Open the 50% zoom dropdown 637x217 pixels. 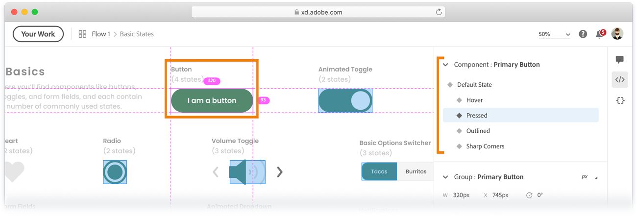click(555, 34)
